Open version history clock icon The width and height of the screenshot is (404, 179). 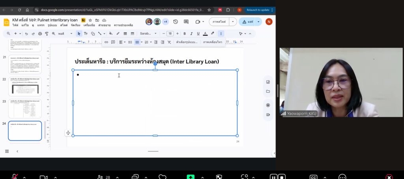pyautogui.click(x=176, y=22)
